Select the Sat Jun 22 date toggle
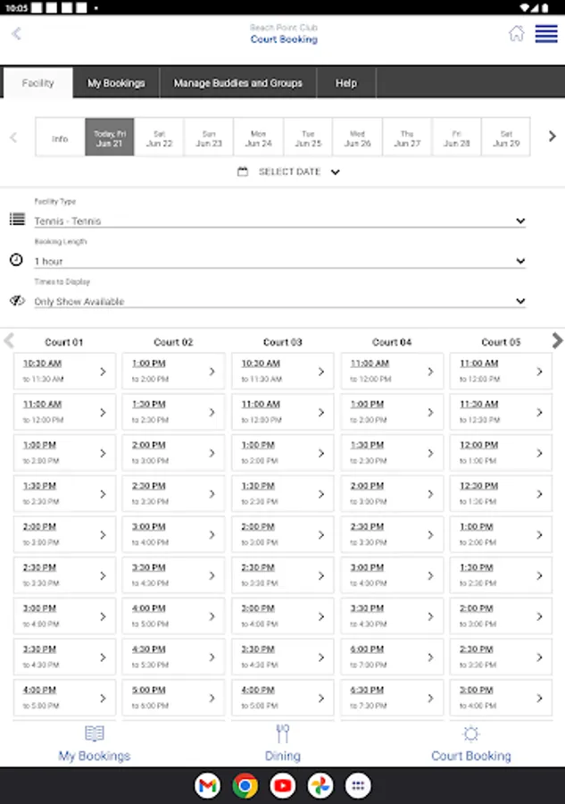Image resolution: width=565 pixels, height=804 pixels. [x=159, y=137]
